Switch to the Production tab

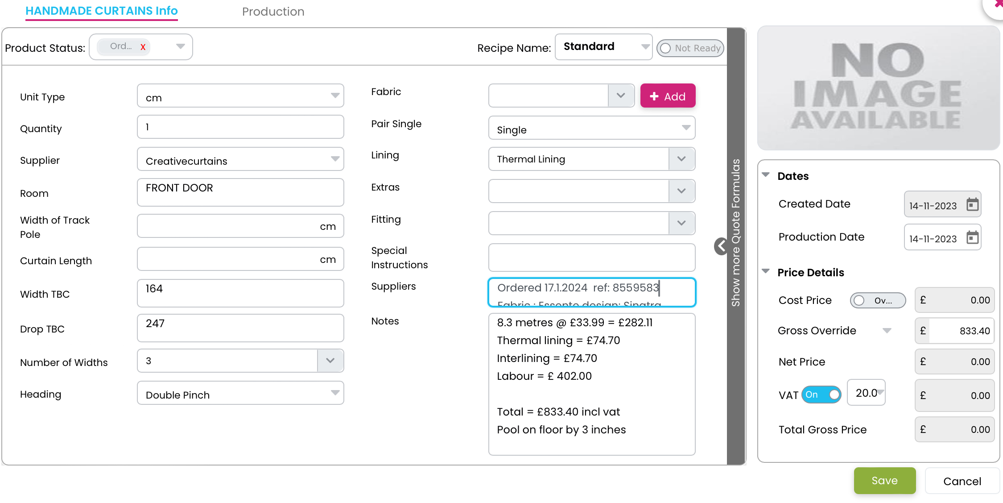(273, 12)
